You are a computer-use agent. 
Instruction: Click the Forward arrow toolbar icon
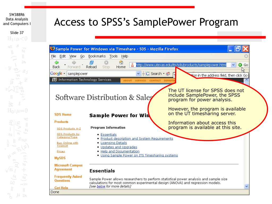74,62
